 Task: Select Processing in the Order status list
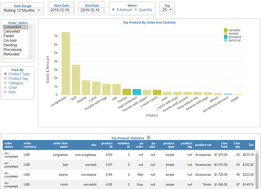tap(13, 50)
